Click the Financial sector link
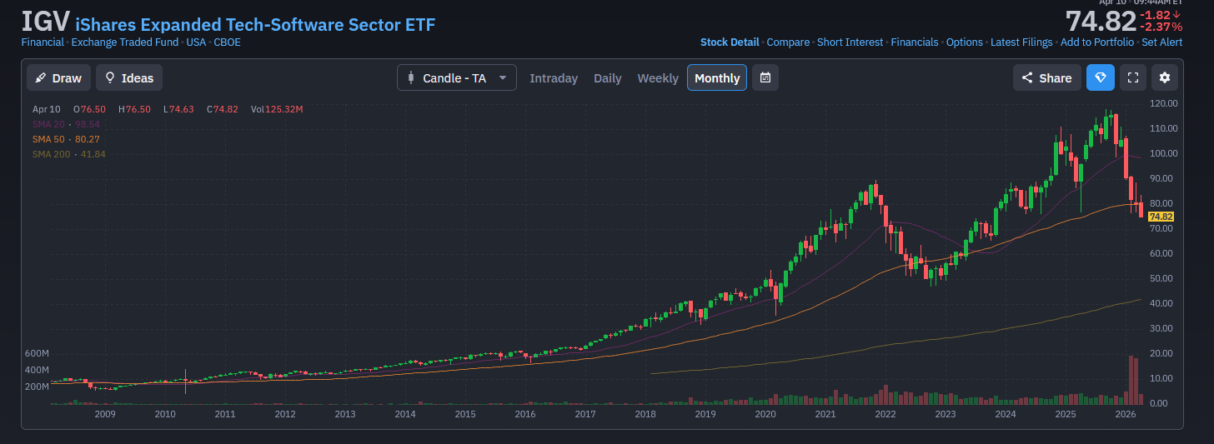Screen dimensions: 1214x444 [43, 42]
